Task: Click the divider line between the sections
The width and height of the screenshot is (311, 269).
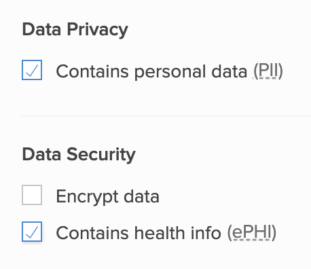Action: coord(166,116)
